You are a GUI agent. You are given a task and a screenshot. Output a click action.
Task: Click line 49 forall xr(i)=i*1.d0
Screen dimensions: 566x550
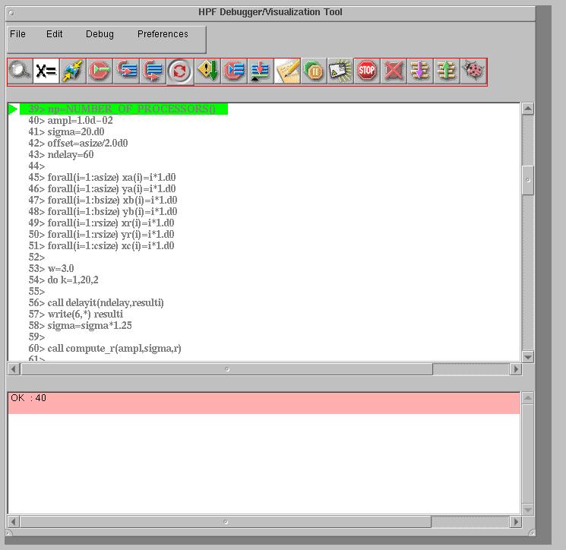click(102, 223)
